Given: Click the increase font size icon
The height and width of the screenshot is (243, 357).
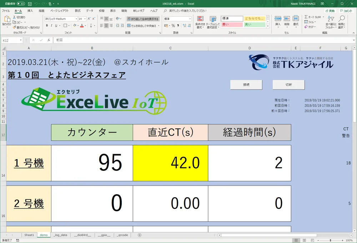Looking at the screenshot, I should 89,19.
